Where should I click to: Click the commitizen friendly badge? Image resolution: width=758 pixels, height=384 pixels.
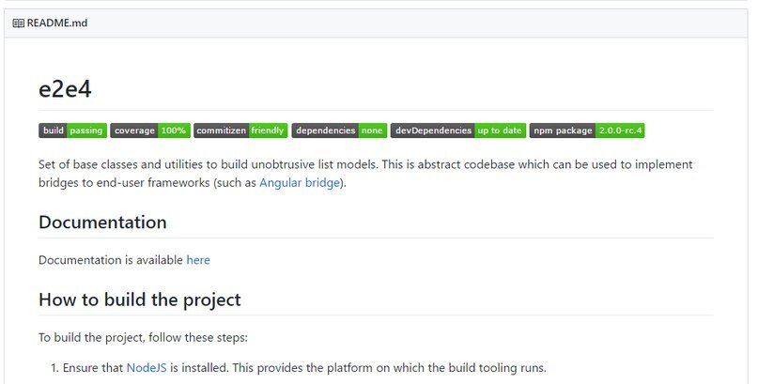click(x=240, y=131)
